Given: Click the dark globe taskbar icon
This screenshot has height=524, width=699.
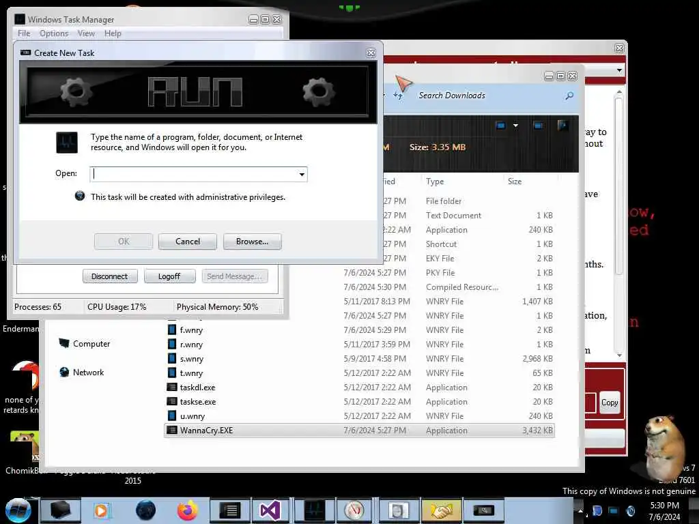Looking at the screenshot, I should 145,510.
